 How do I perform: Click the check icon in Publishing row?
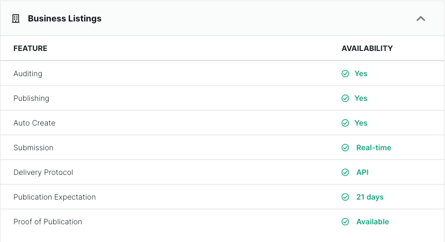click(x=345, y=98)
